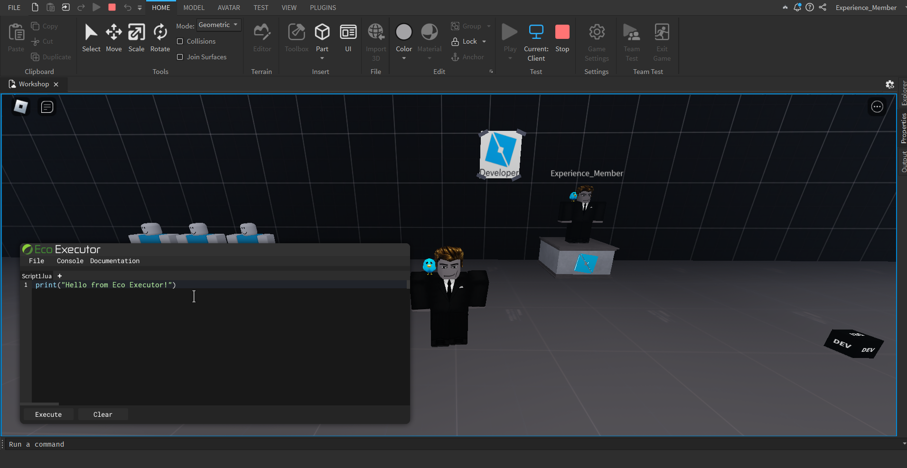Click the undo arrow in quick access bar

127,7
